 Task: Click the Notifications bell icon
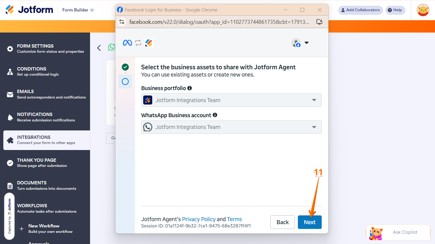tap(10, 117)
